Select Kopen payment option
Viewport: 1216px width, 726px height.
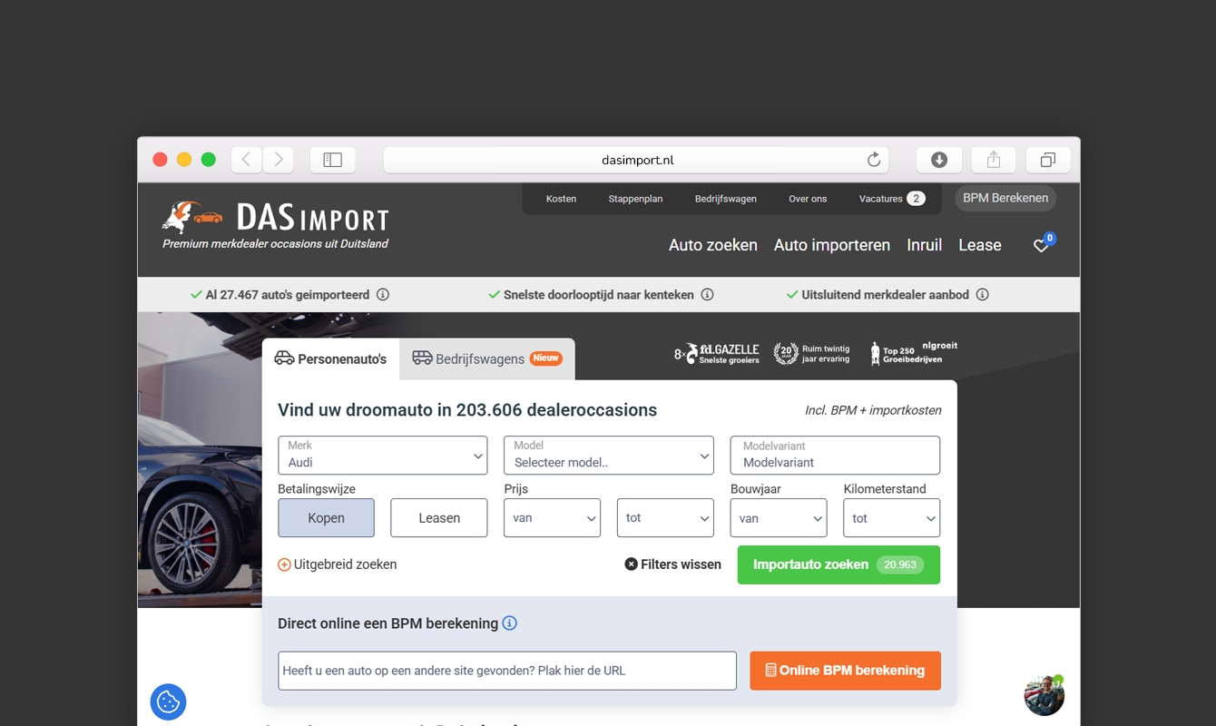[326, 518]
